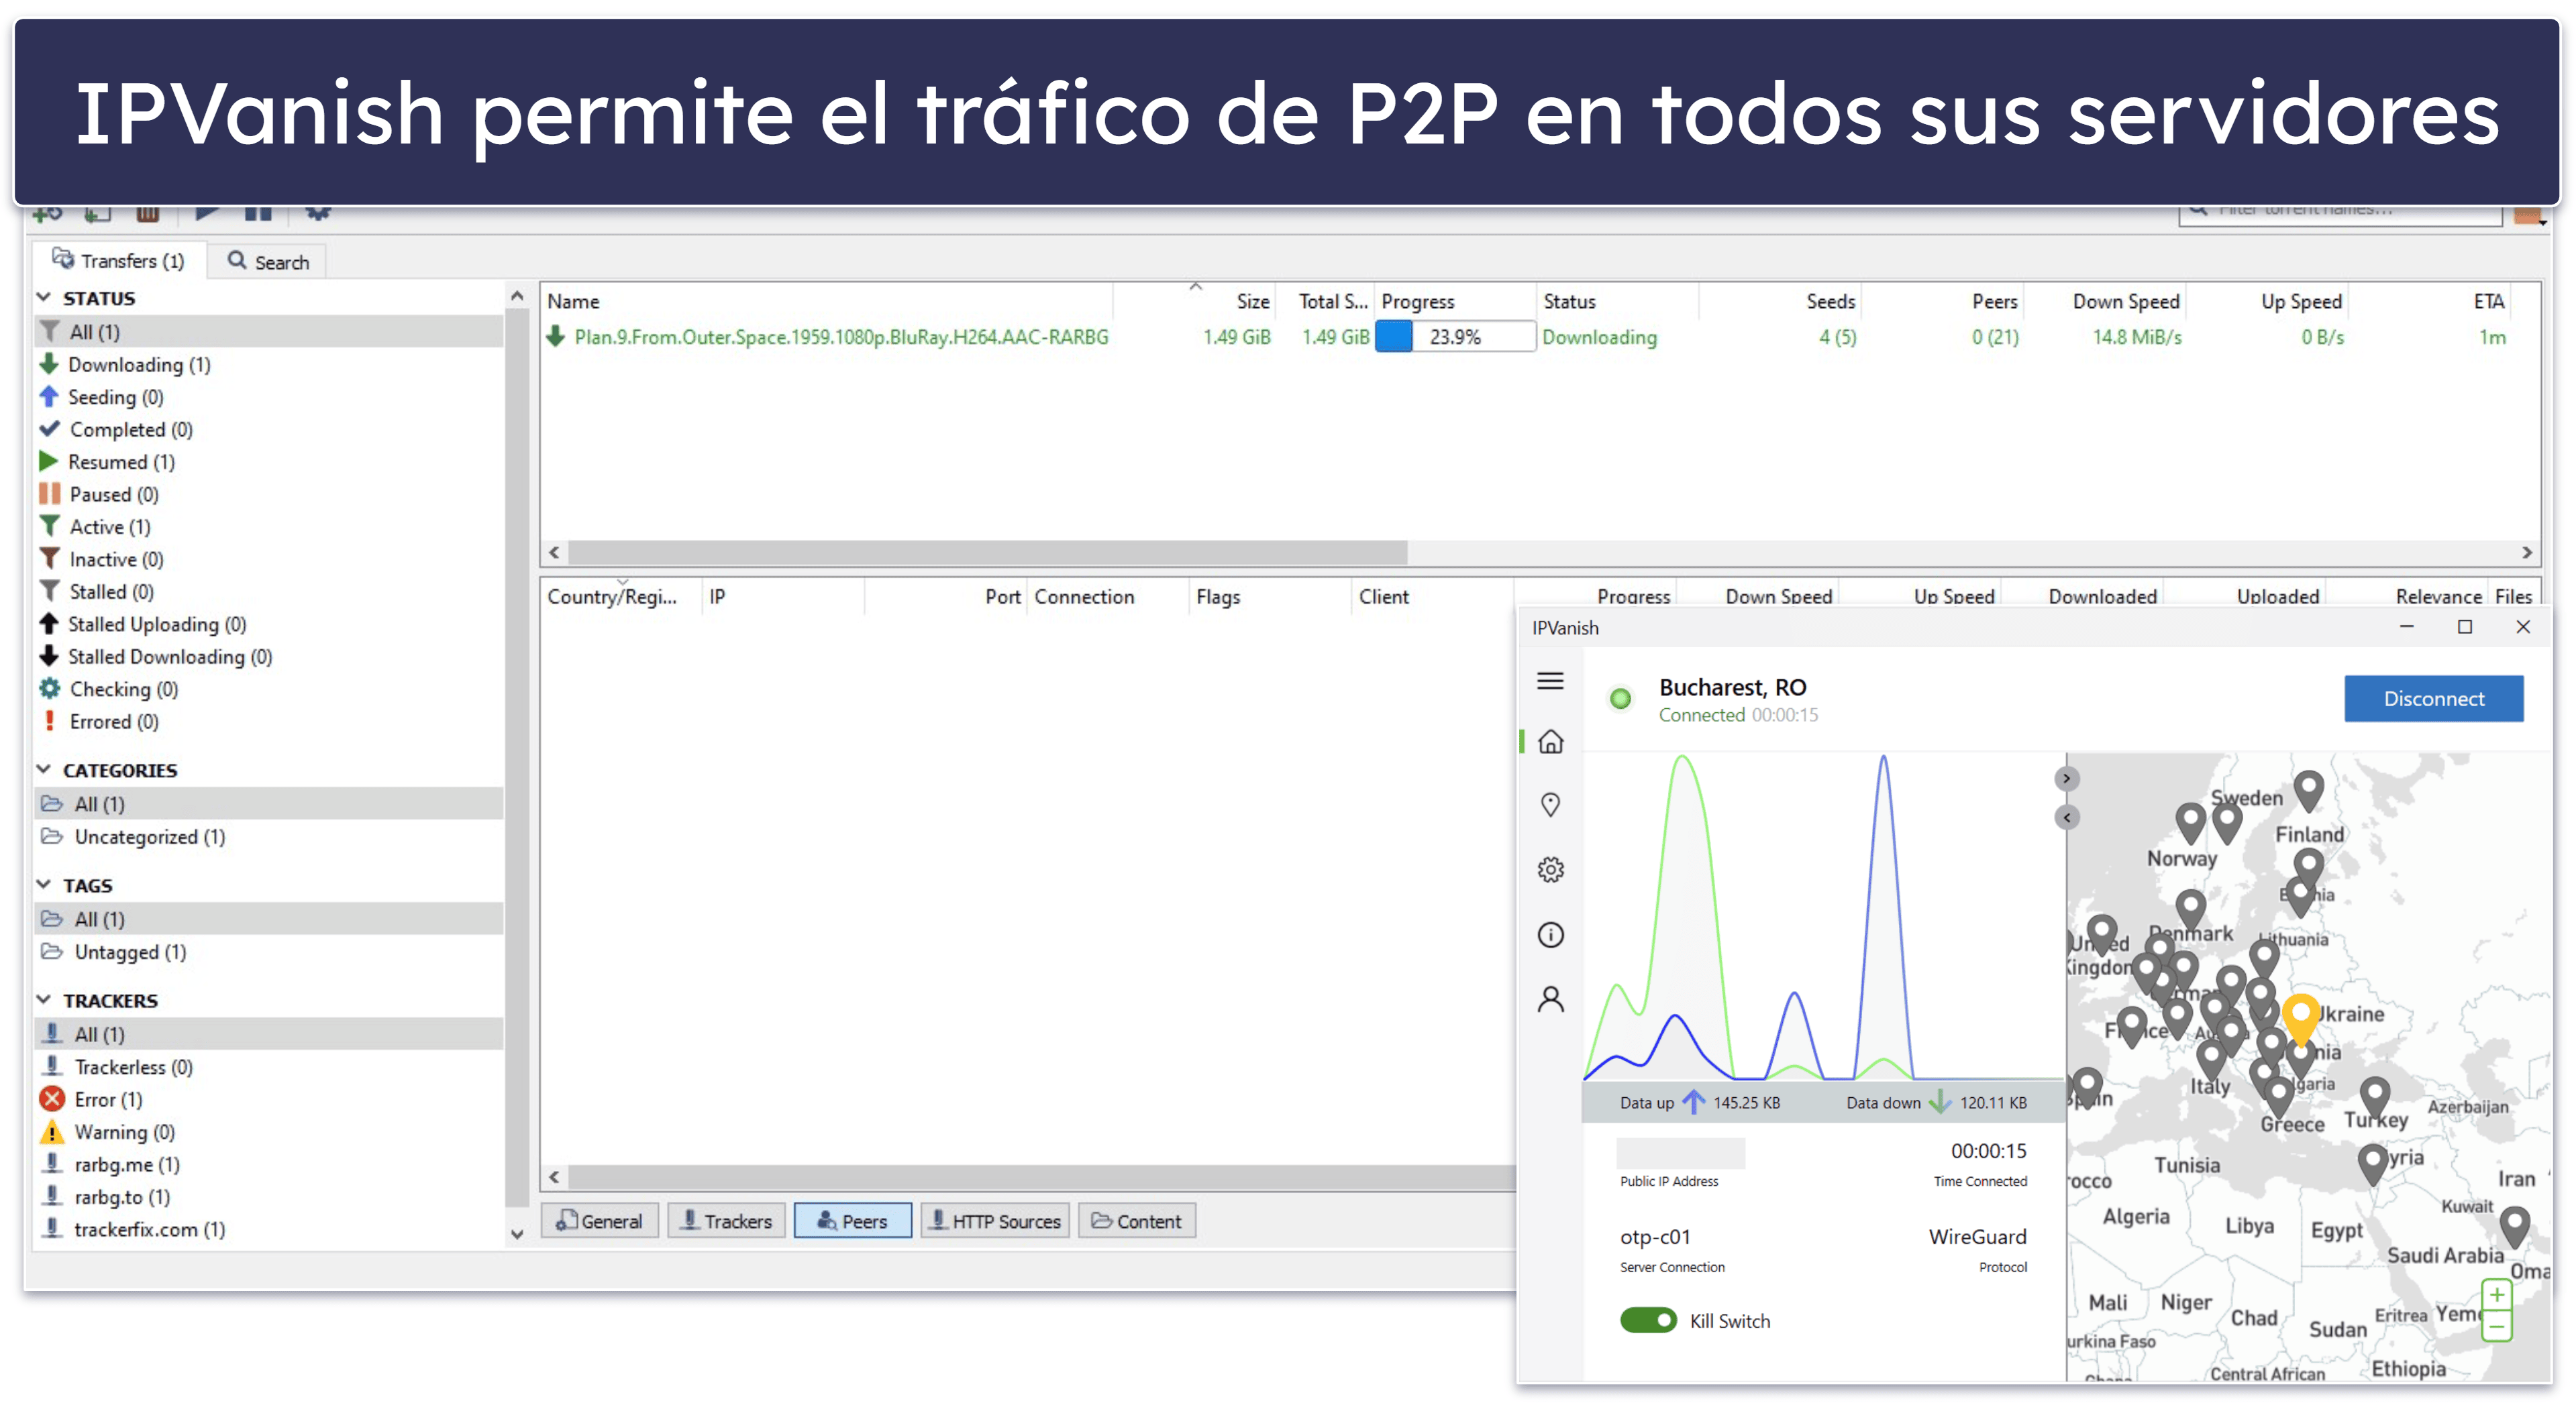The height and width of the screenshot is (1403, 2576).
Task: Filter by Completed (0) status
Action: coord(268,430)
